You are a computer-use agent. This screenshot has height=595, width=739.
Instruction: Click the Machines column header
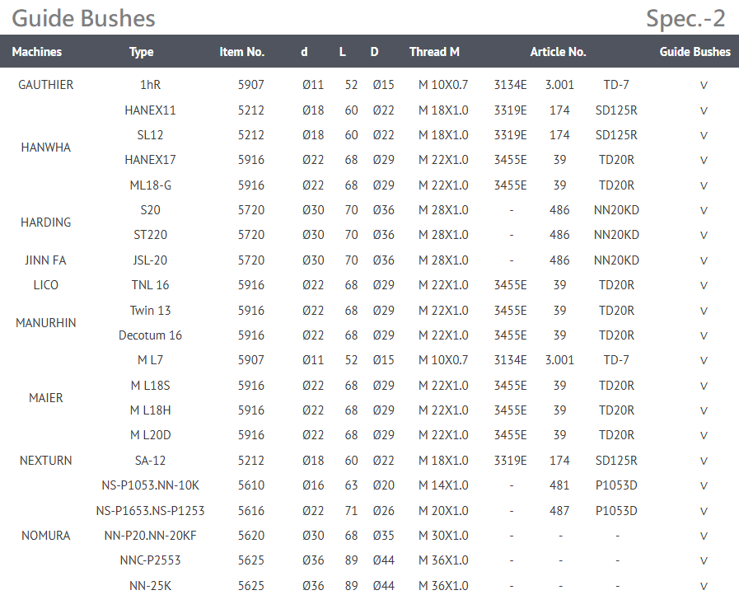(37, 52)
